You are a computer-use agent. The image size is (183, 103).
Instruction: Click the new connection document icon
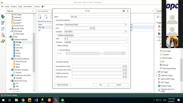pyautogui.click(x=40, y=17)
